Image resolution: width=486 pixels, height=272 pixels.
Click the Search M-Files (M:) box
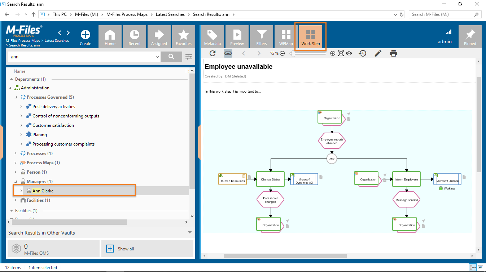[x=445, y=14]
